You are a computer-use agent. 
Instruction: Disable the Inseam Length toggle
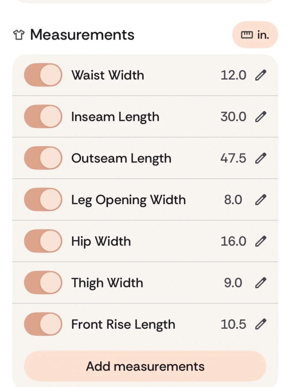pos(43,116)
